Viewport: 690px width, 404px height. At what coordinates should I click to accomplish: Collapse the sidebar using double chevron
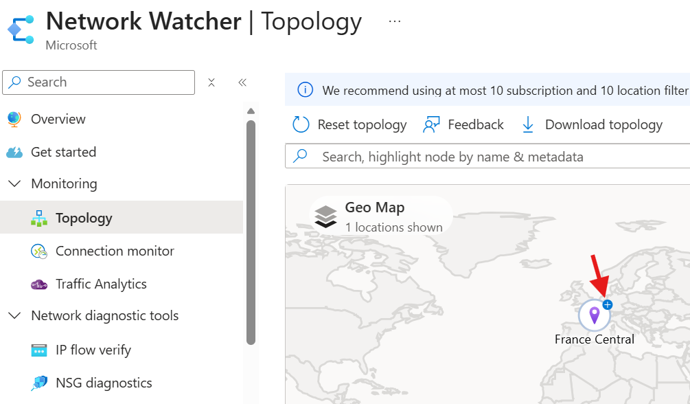242,82
